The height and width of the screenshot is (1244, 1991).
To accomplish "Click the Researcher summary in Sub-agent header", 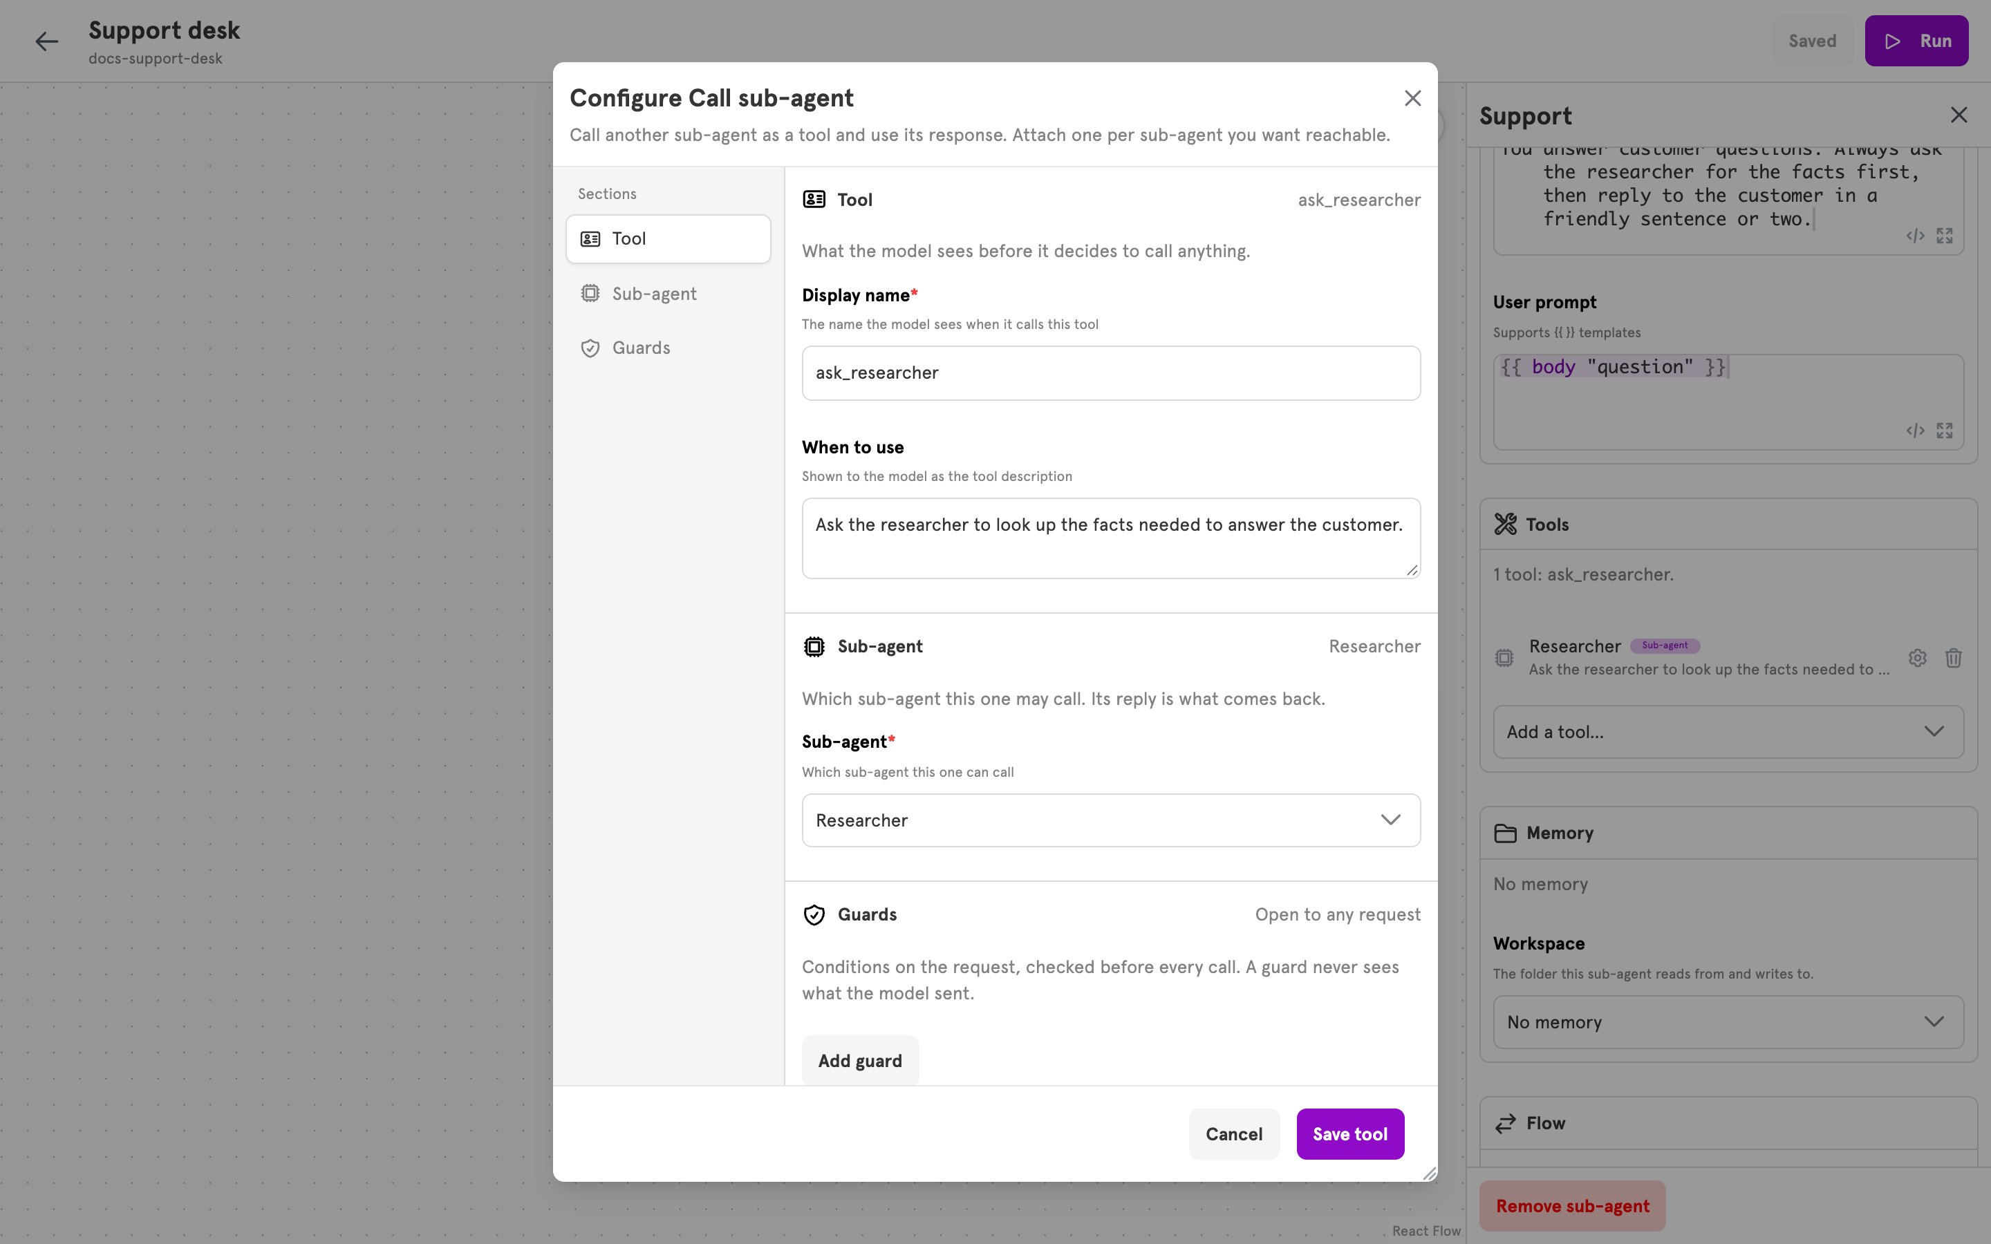I will (1375, 647).
